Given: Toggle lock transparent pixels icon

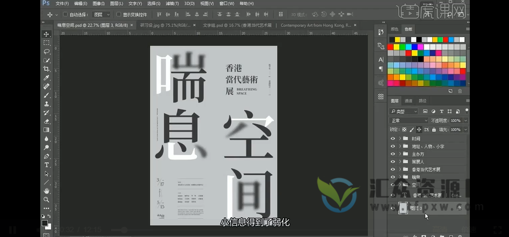Looking at the screenshot, I should click(x=404, y=129).
